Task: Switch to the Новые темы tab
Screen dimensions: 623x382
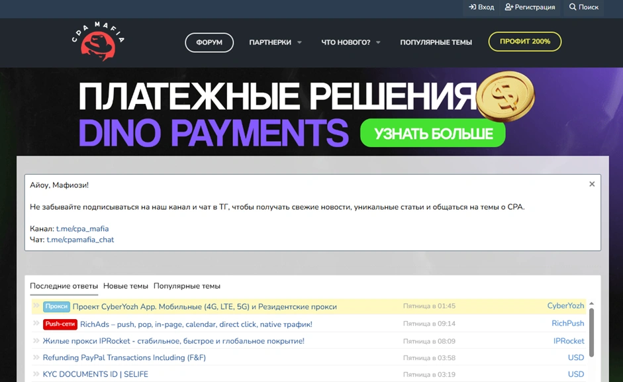Action: 126,286
